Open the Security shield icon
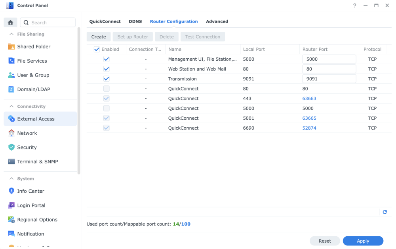 tap(11, 147)
